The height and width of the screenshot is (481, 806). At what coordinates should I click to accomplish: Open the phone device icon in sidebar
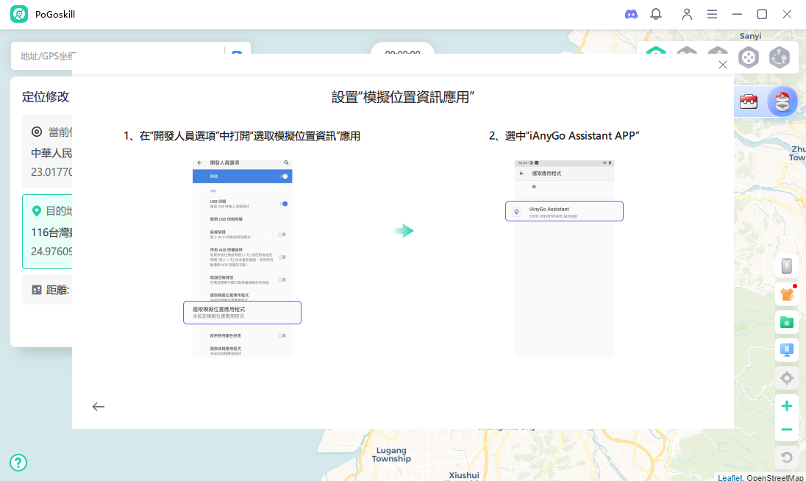(786, 266)
